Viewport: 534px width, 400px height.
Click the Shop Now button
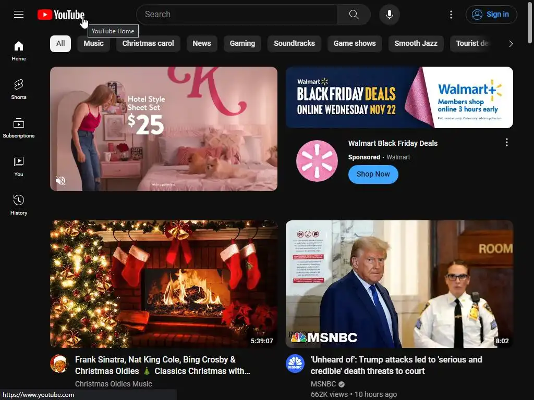point(373,174)
